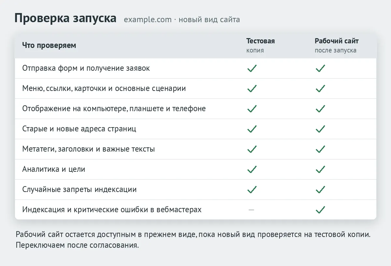Viewport: 391px width, 266px height.
Task: Click test-copy checkmark for 'Отправка форм и получение заявок'
Action: click(252, 68)
